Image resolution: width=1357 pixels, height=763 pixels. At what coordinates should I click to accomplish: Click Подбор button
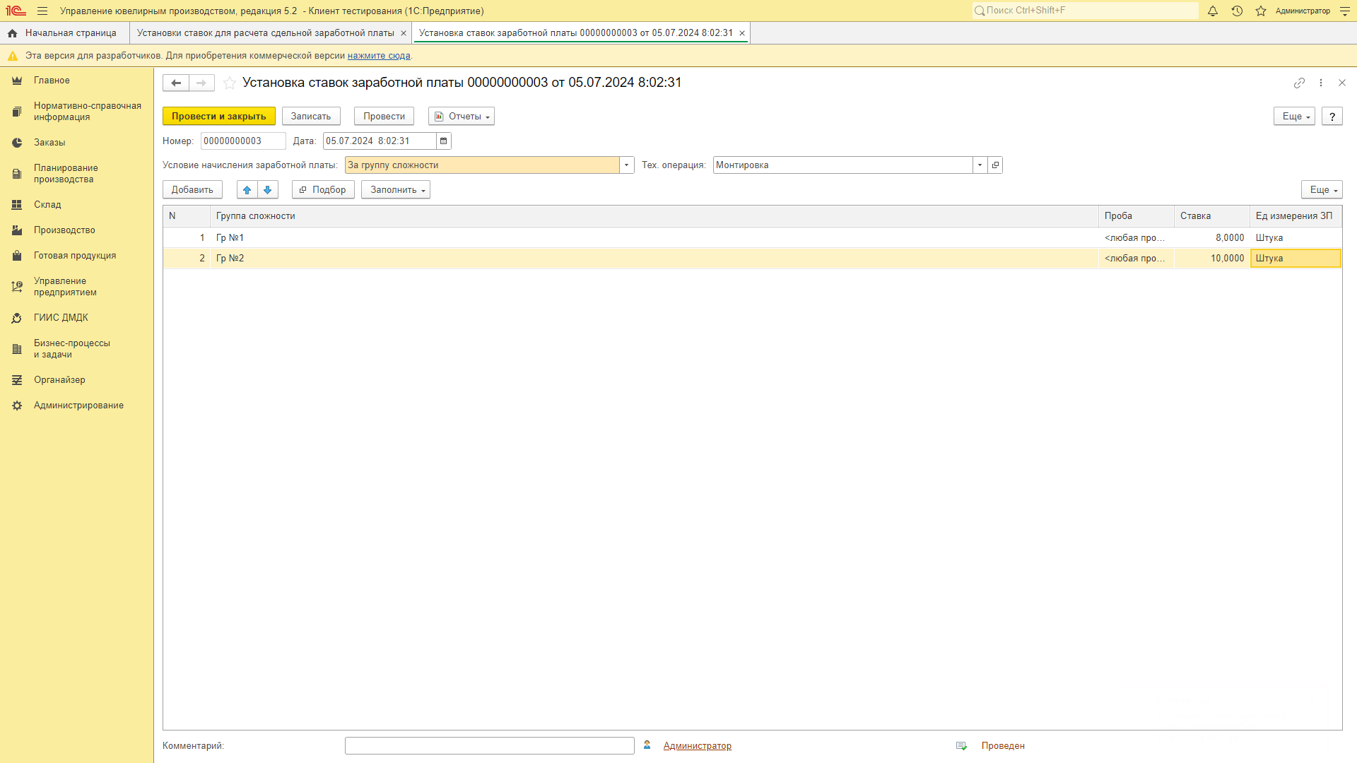tap(323, 190)
